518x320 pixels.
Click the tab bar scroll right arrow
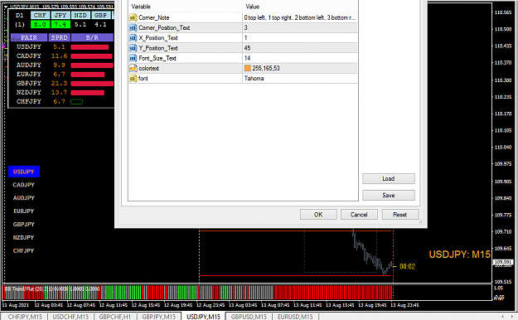(512, 317)
